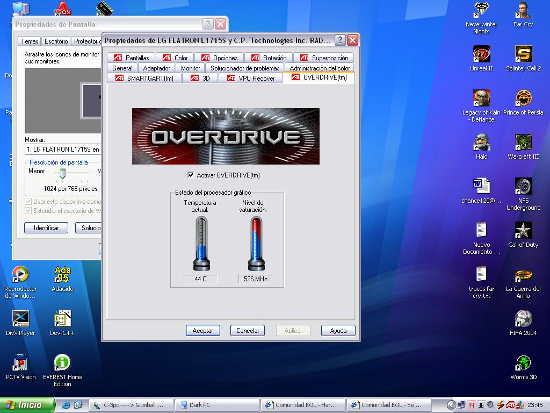The width and height of the screenshot is (550, 413).
Task: Open the Inicio start menu
Action: click(x=28, y=405)
